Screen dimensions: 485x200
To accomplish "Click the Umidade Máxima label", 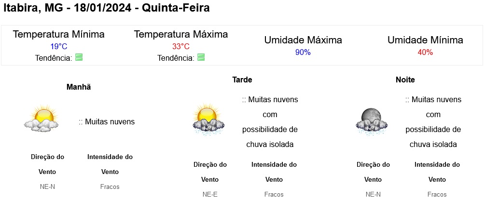I will [x=303, y=40].
